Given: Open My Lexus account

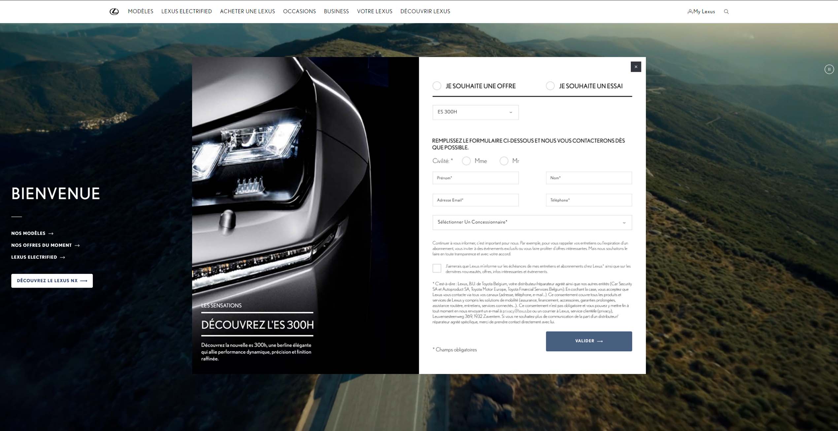Looking at the screenshot, I should [x=701, y=12].
